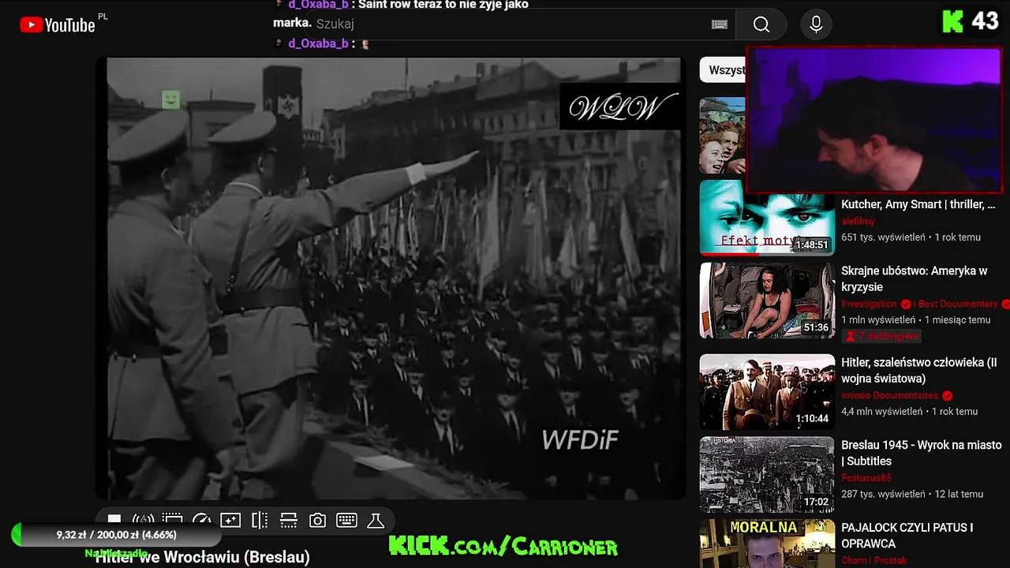Click verified badge next to Investigation
The width and height of the screenshot is (1010, 568).
click(x=906, y=304)
